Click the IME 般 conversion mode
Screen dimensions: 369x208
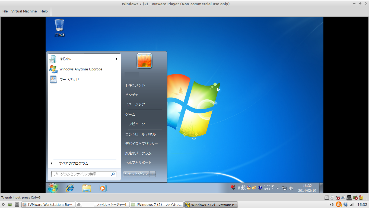(243, 187)
